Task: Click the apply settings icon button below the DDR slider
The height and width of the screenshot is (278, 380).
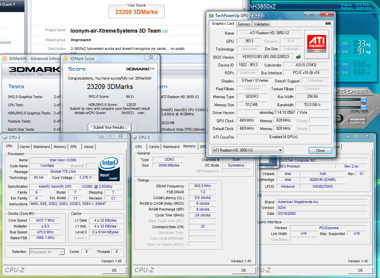Action: point(357,121)
